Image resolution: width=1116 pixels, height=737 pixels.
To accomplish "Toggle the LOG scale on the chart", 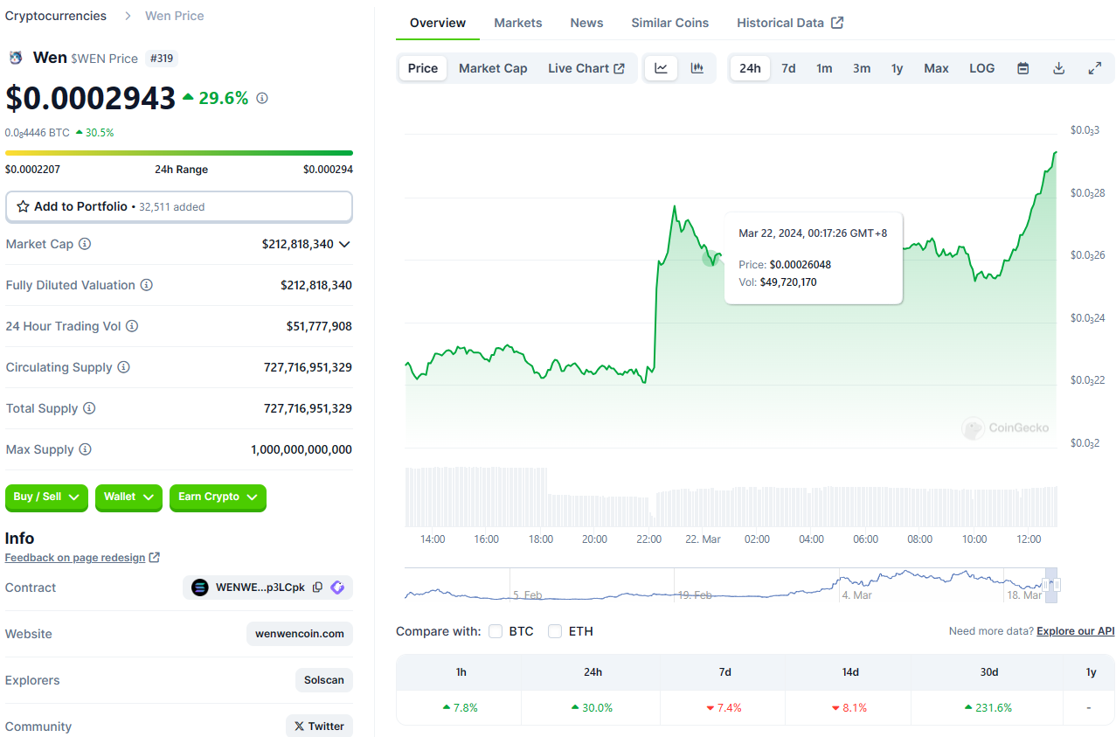I will click(x=981, y=68).
